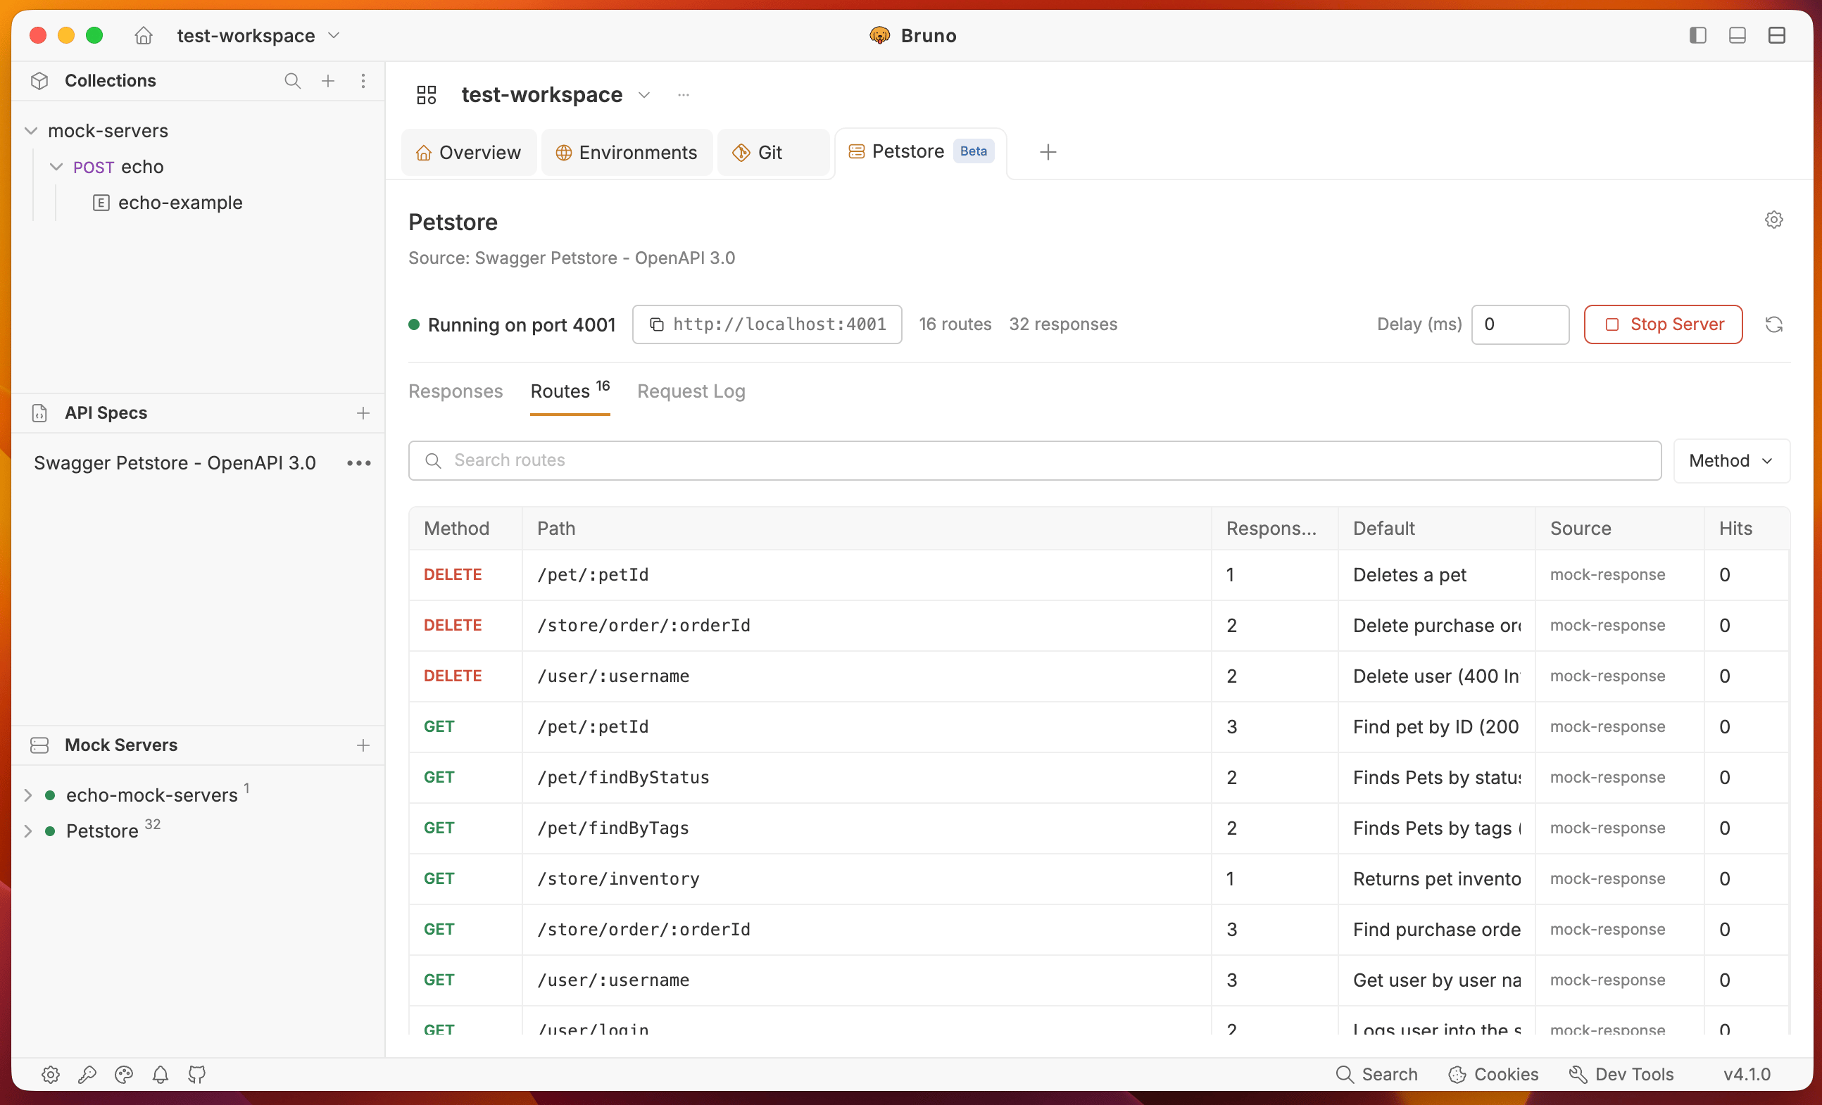The image size is (1822, 1105).
Task: Search collections with the magnifier icon
Action: (293, 80)
